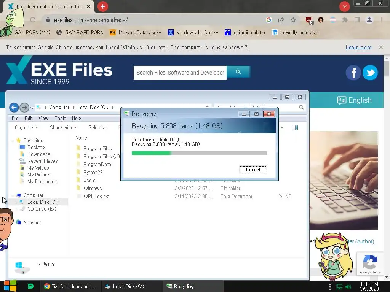Click the page vertical scrollbar thumb

(386, 68)
